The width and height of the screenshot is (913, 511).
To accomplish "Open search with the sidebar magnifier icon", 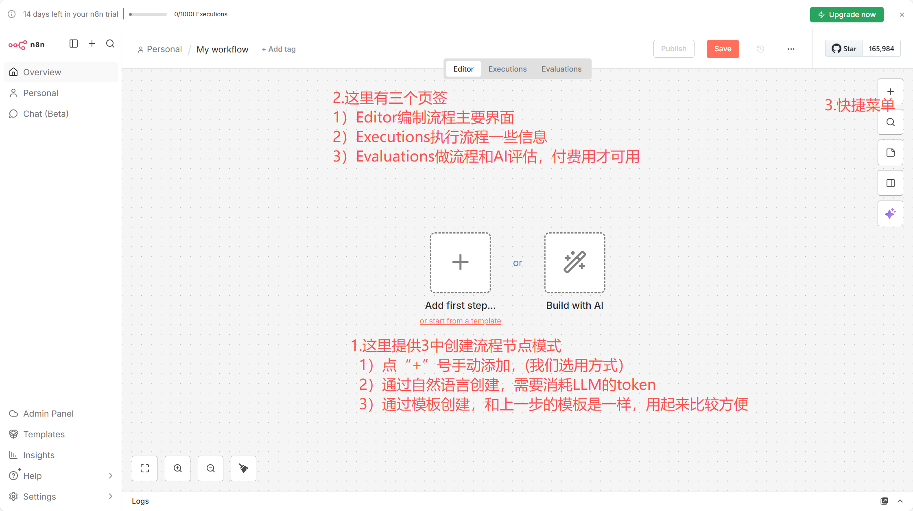I will click(110, 44).
